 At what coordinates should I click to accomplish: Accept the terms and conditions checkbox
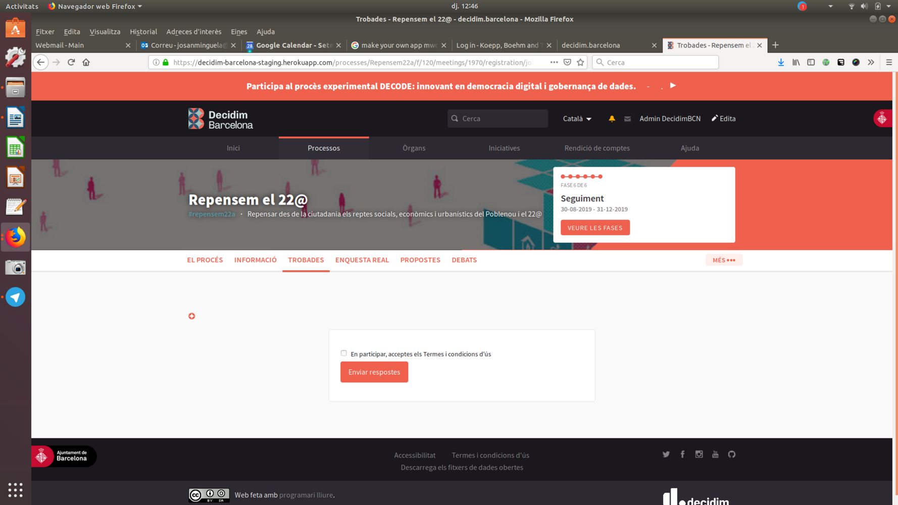(x=344, y=353)
